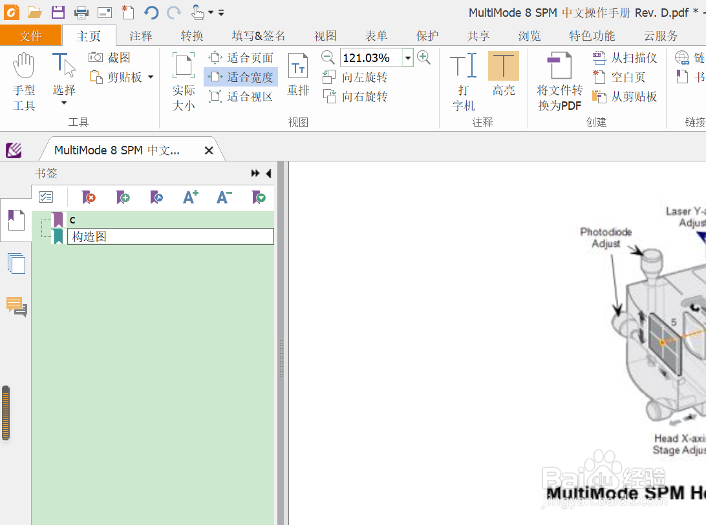Open the 云服务 ribbon tab

661,36
